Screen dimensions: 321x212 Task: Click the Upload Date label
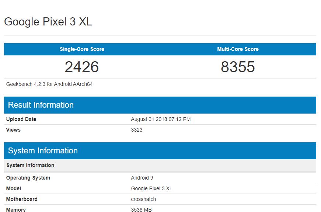pyautogui.click(x=21, y=119)
